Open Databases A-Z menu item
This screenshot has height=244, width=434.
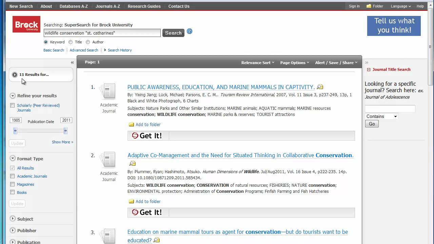tap(74, 6)
